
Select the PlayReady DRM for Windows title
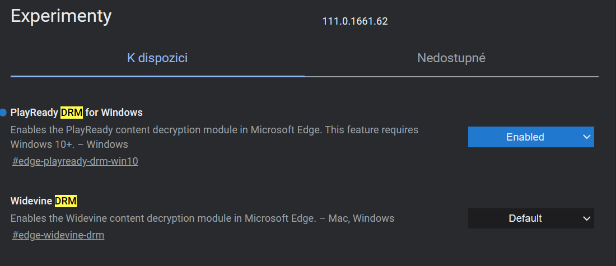(x=77, y=113)
